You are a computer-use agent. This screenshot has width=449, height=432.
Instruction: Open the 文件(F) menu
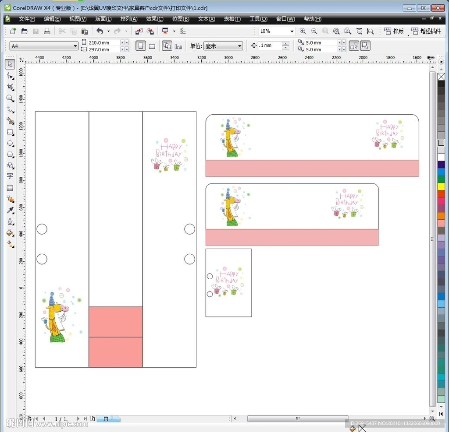tap(27, 19)
